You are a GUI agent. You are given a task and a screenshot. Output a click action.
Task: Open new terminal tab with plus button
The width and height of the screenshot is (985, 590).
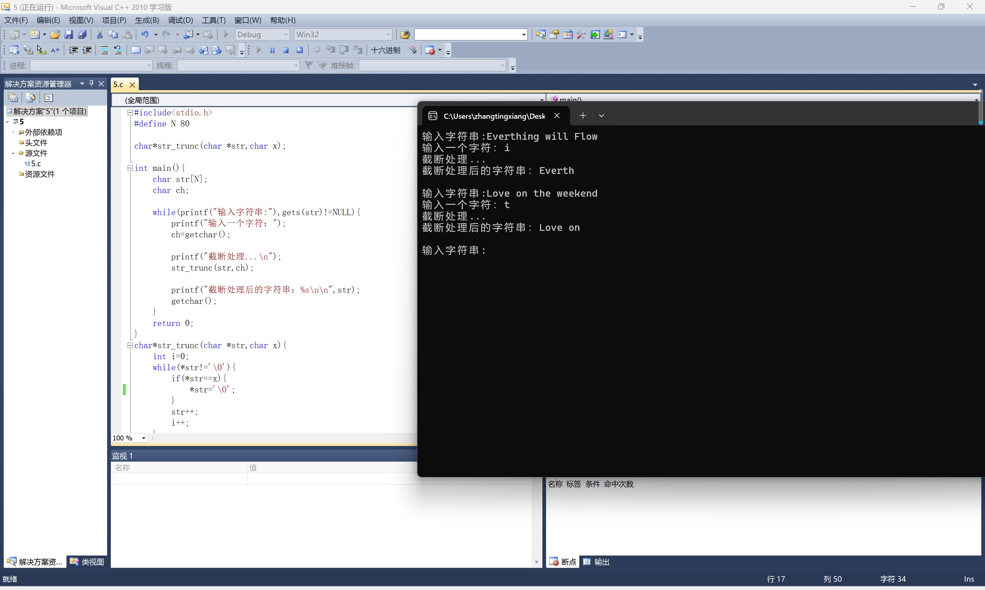pyautogui.click(x=583, y=116)
